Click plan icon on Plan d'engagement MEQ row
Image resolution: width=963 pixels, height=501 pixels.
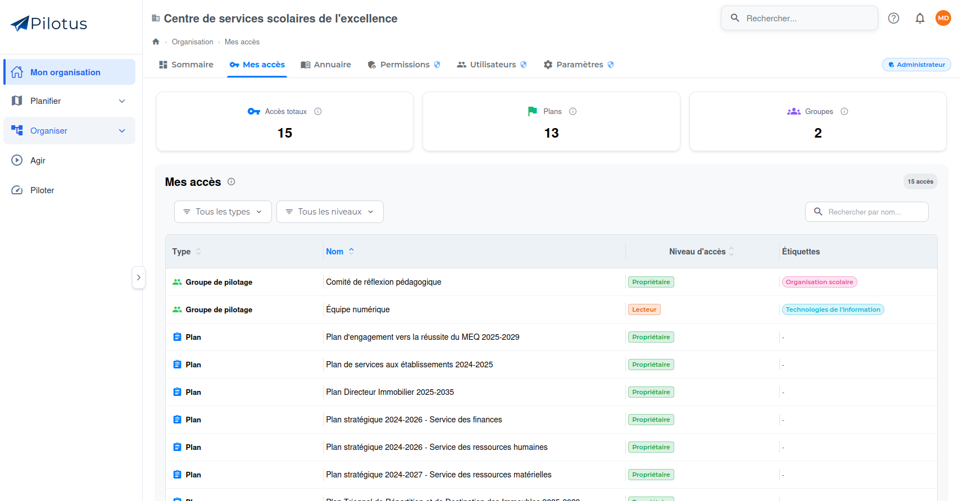tap(177, 337)
